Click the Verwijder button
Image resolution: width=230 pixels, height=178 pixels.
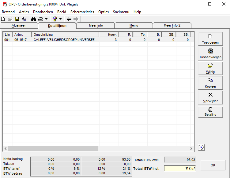pos(210,98)
